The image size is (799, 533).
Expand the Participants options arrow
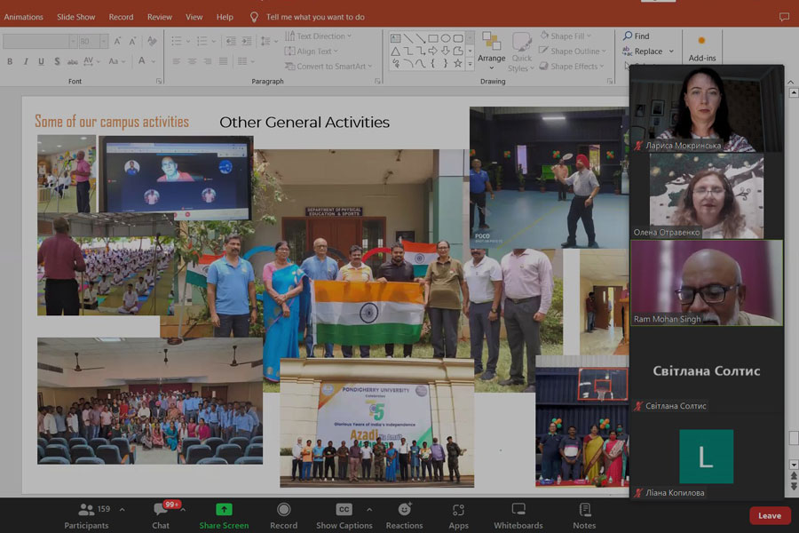click(x=122, y=510)
